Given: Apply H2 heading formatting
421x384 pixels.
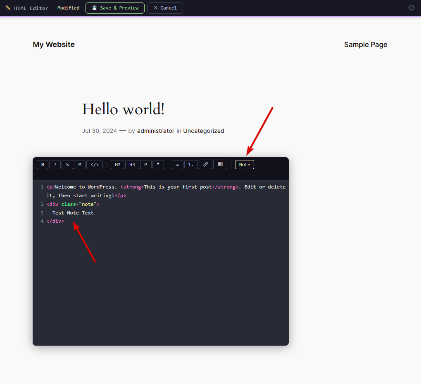Looking at the screenshot, I should click(x=117, y=164).
